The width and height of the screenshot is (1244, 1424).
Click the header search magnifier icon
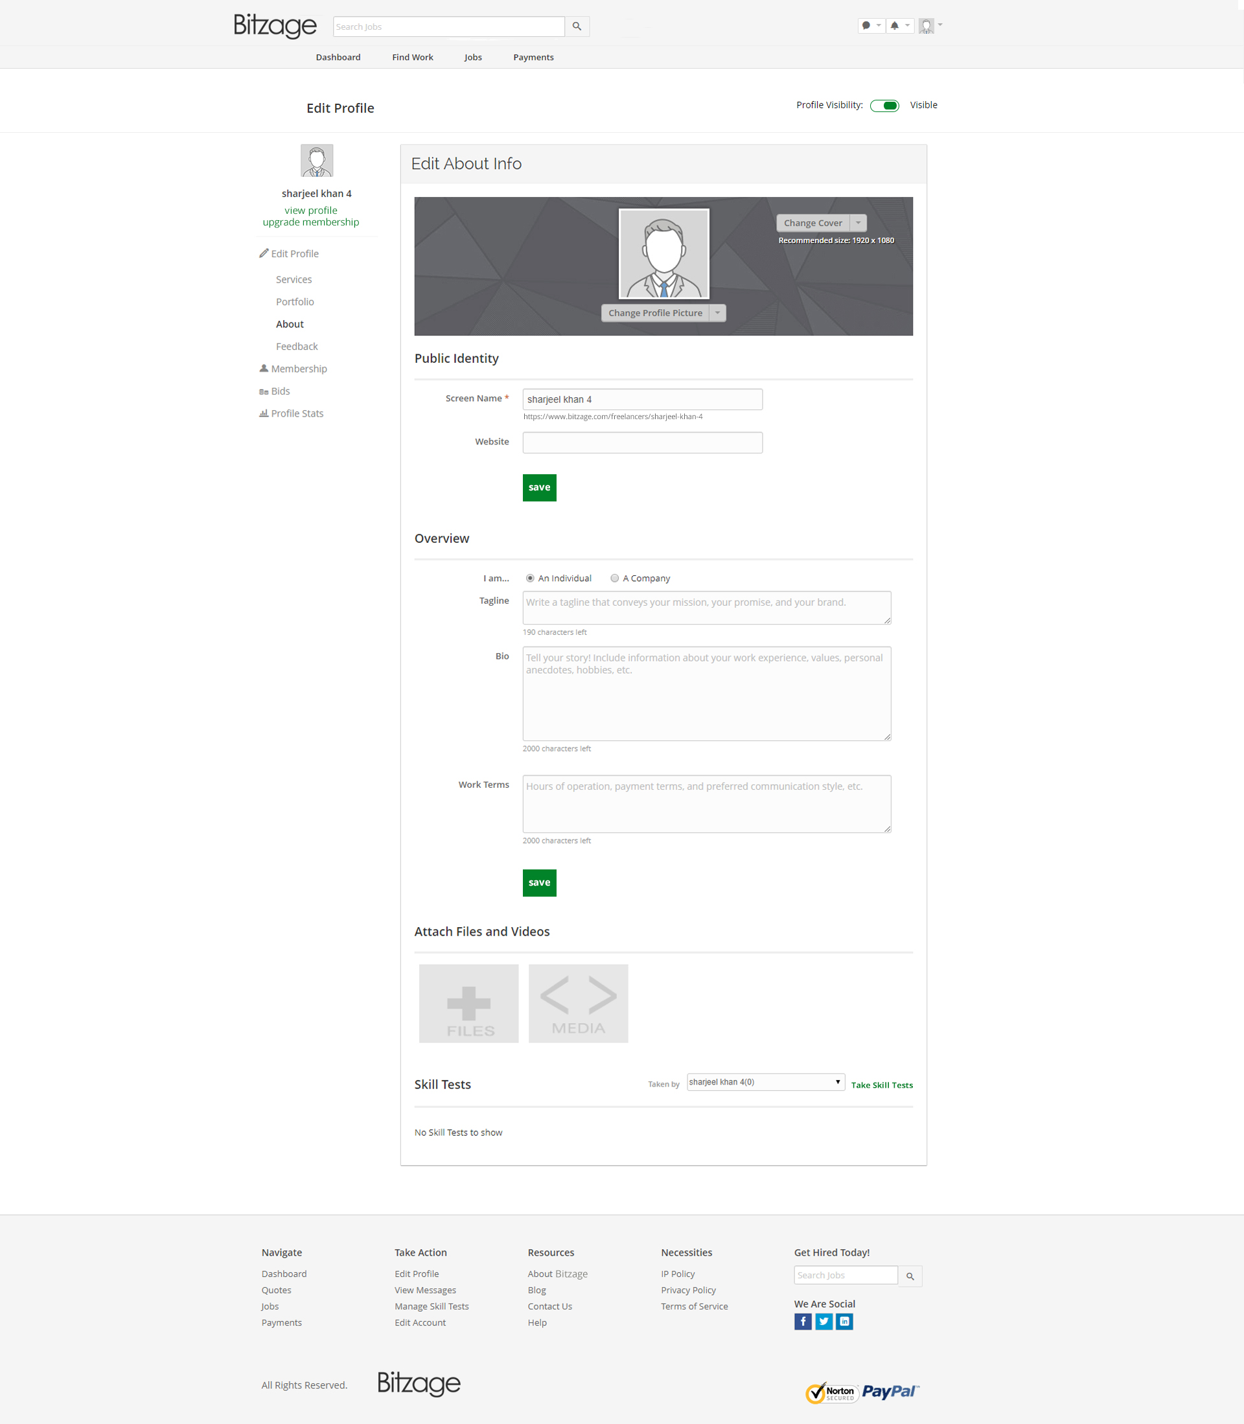pos(576,27)
